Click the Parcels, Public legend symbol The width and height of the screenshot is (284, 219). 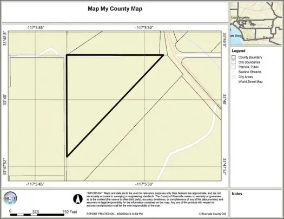pyautogui.click(x=234, y=67)
